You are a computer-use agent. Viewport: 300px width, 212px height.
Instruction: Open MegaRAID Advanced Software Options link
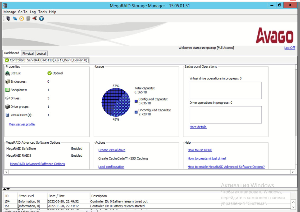pos(38,164)
